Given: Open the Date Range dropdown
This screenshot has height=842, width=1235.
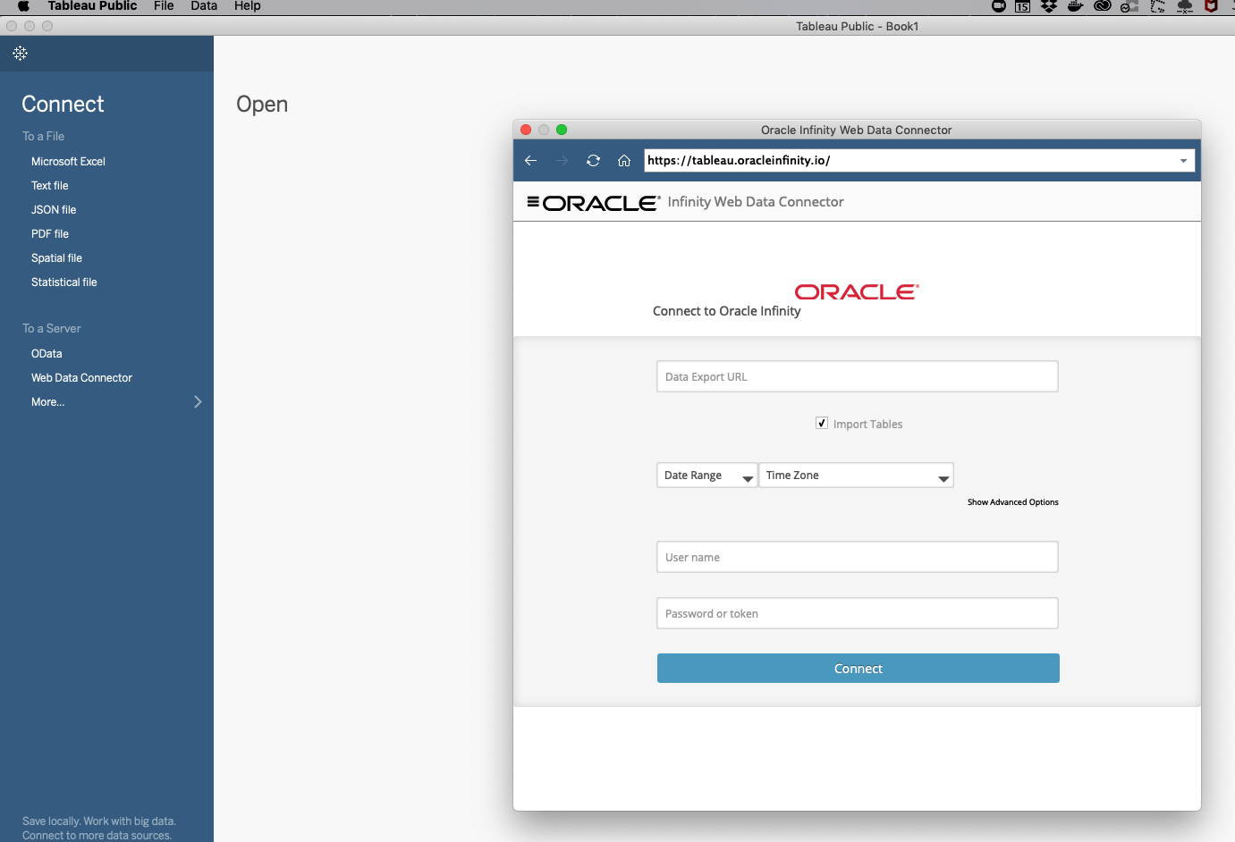Looking at the screenshot, I should tap(706, 476).
